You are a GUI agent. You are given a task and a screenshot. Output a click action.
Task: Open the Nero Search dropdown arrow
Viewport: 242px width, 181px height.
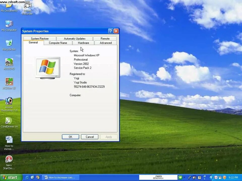[184, 177]
